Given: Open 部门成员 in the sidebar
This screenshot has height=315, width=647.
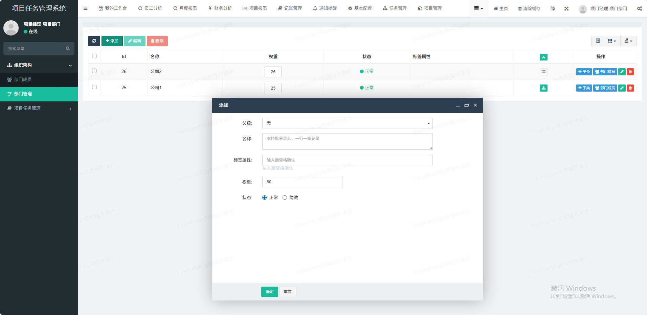Looking at the screenshot, I should pos(23,79).
